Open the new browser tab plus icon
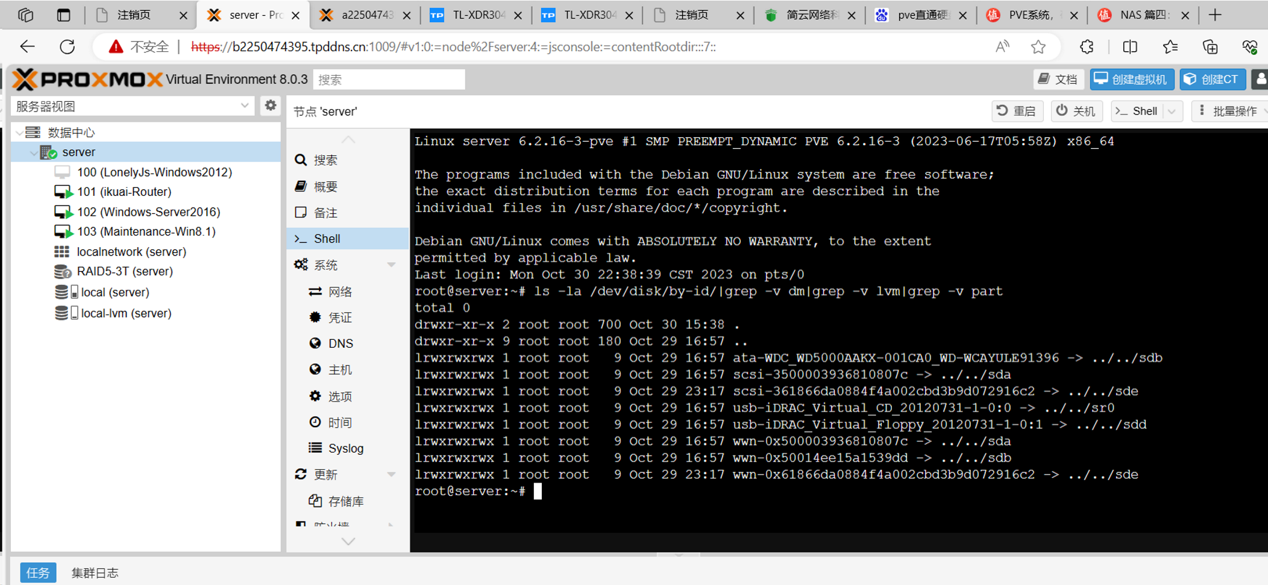The width and height of the screenshot is (1268, 585). click(1215, 15)
